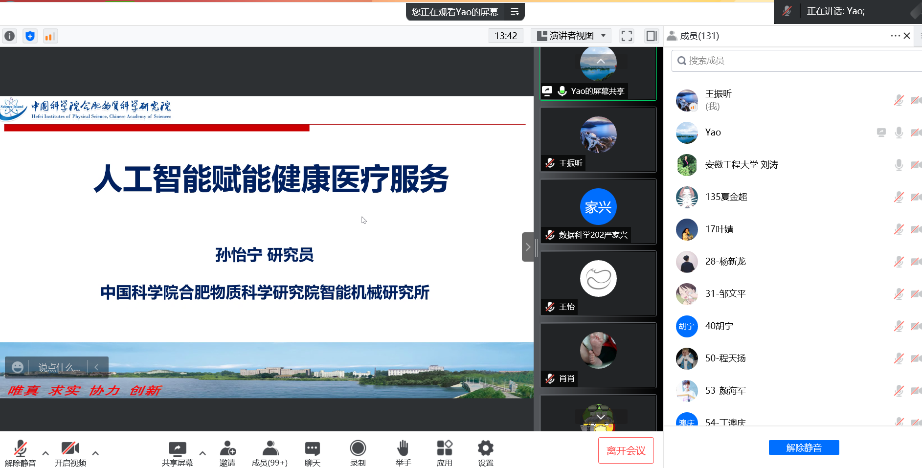Collapse the video thumbnail strip arrow
The image size is (922, 468).
pos(528,247)
